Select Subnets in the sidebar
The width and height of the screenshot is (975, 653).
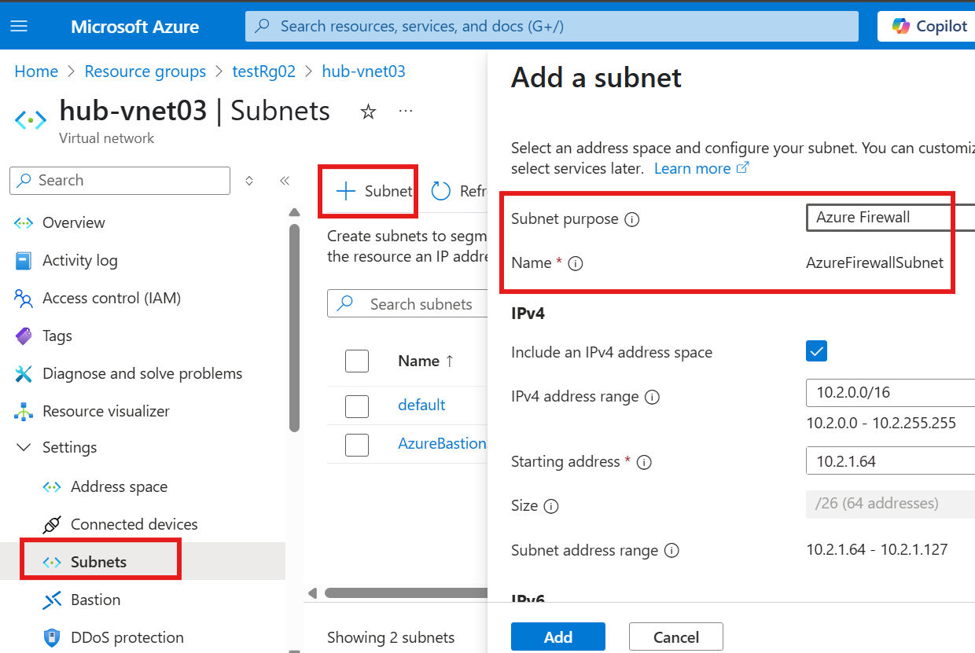[x=98, y=562]
